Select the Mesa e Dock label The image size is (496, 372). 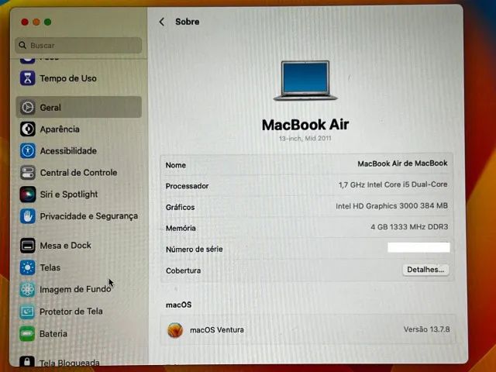pyautogui.click(x=65, y=246)
